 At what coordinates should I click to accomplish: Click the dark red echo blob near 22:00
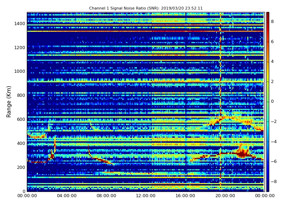[242, 154]
